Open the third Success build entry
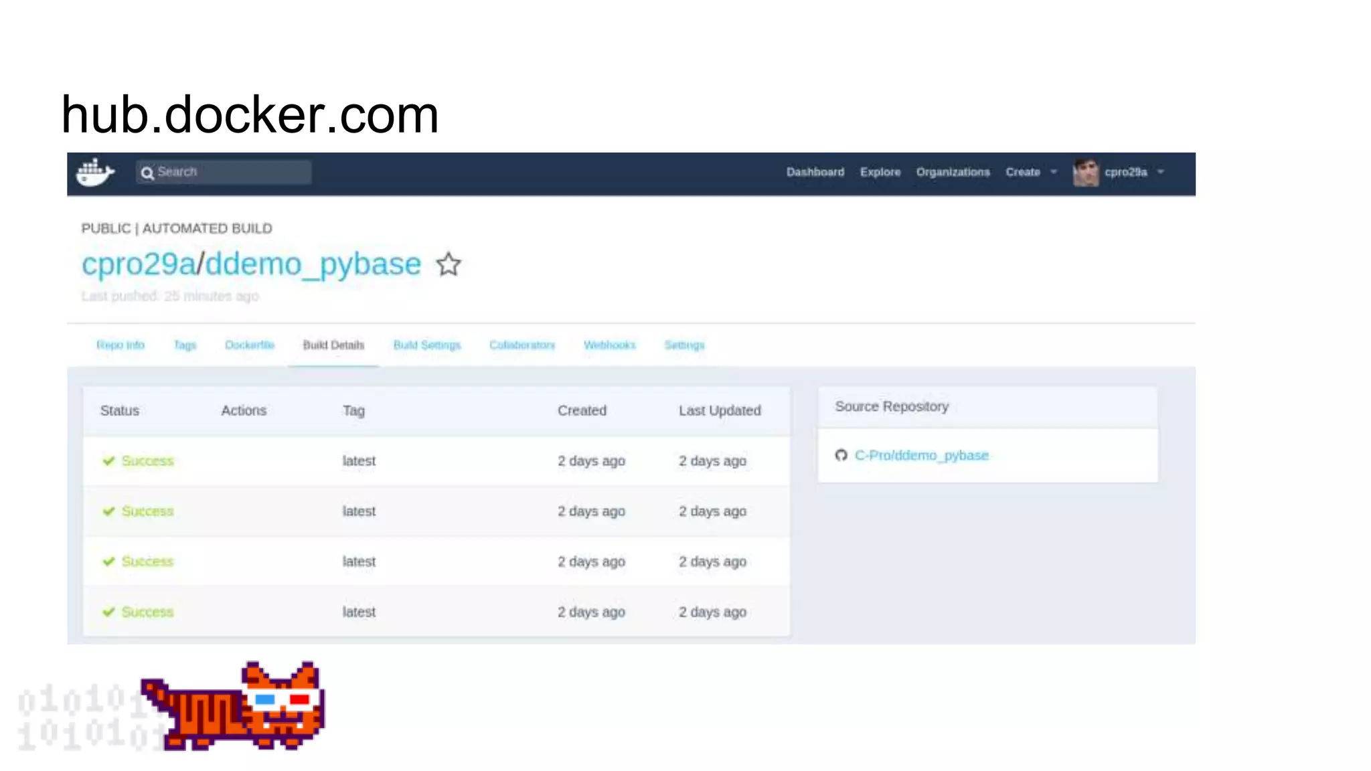The height and width of the screenshot is (771, 1371). pyautogui.click(x=147, y=562)
